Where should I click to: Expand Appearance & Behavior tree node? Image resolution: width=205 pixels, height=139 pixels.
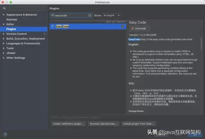[x=4, y=15]
